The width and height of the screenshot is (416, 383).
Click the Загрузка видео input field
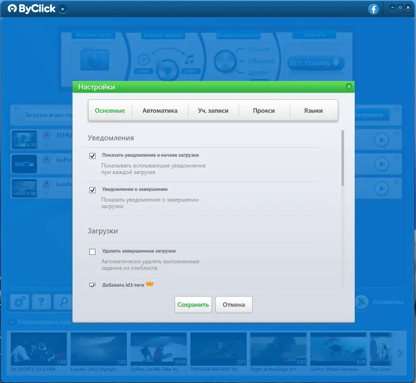pos(48,115)
